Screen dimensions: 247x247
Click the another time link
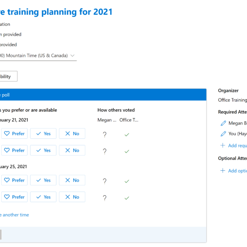click(14, 215)
